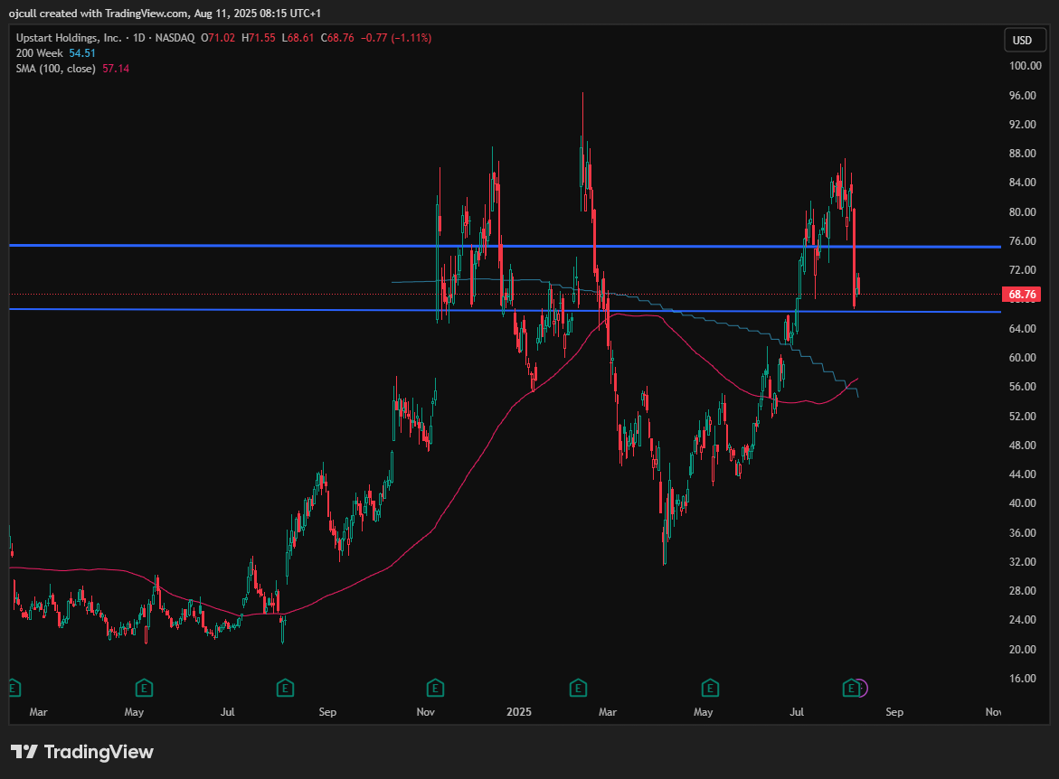Click the NASDAQ exchange label
Screen dimensions: 1059x779
point(175,38)
